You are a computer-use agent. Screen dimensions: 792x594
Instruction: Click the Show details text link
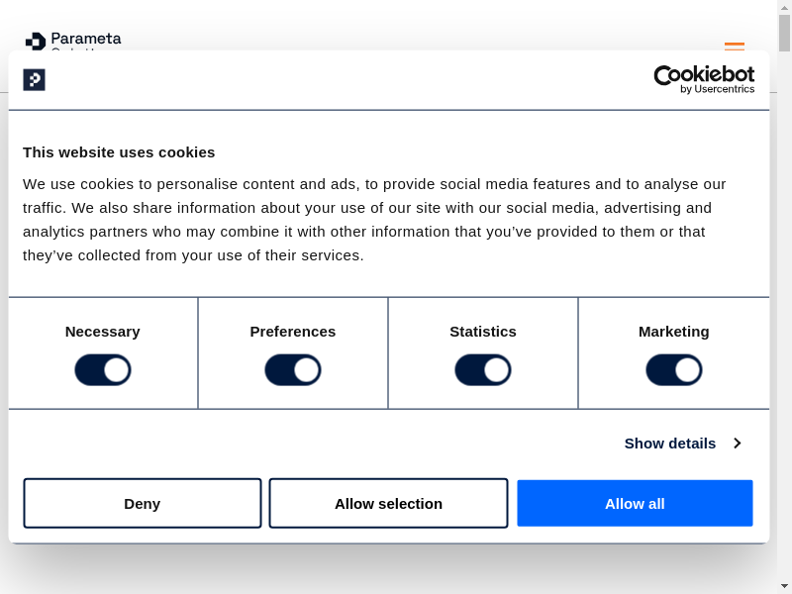[669, 444]
